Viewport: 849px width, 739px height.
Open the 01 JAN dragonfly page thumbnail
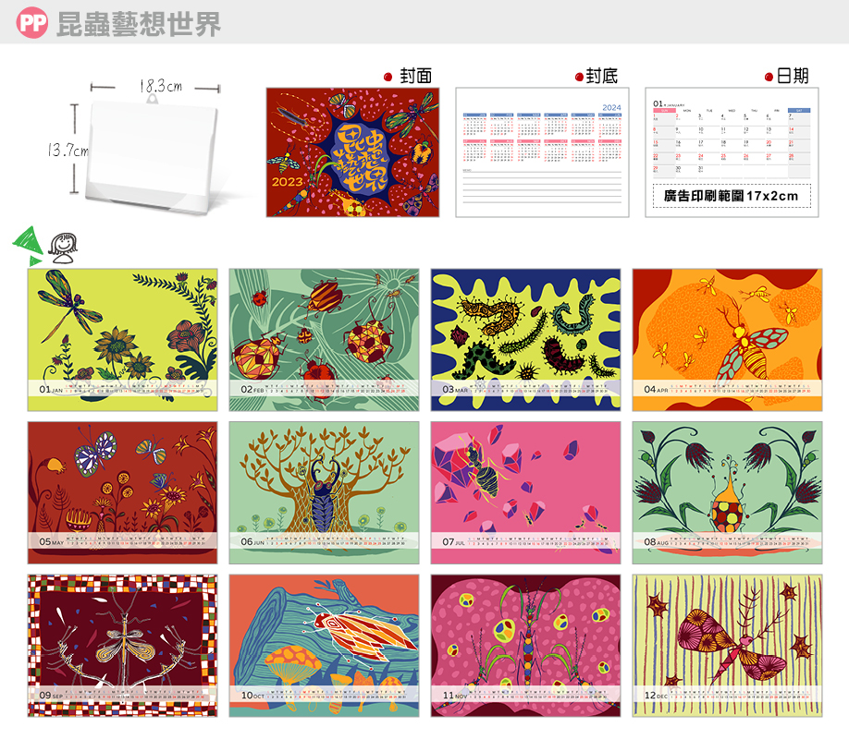pyautogui.click(x=122, y=340)
